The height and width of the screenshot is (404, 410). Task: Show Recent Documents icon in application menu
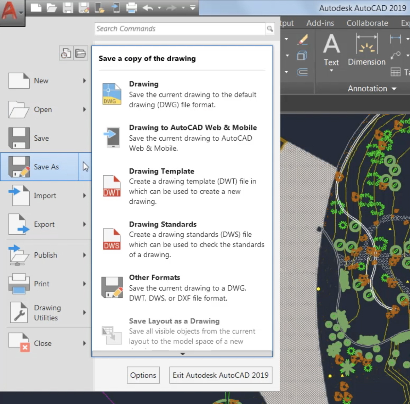[x=66, y=54]
